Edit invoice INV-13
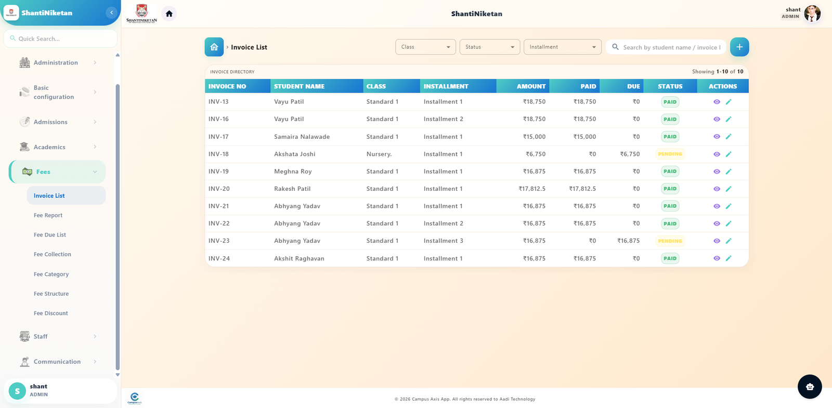The image size is (832, 408). (729, 102)
